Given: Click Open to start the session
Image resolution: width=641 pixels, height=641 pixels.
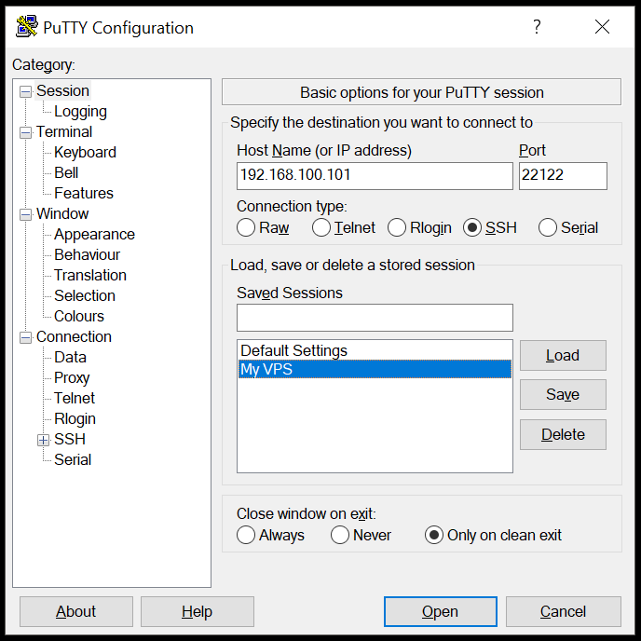Looking at the screenshot, I should (x=441, y=611).
